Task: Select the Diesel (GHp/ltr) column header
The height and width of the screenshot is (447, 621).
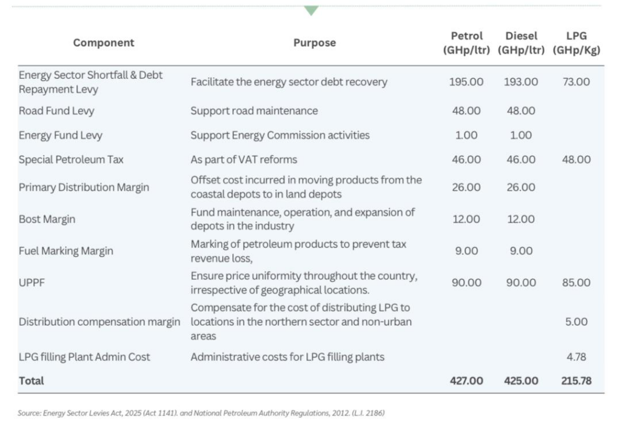Action: [521, 43]
